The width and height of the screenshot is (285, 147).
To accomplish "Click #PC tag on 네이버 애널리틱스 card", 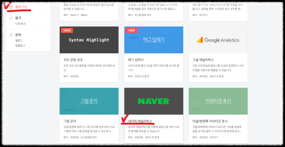I will pos(130,137).
